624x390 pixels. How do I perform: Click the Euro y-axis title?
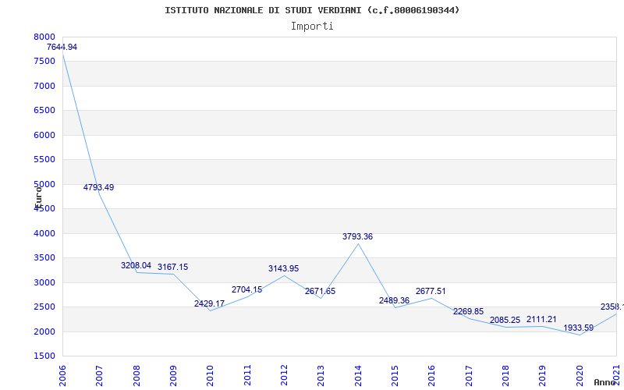tap(38, 197)
